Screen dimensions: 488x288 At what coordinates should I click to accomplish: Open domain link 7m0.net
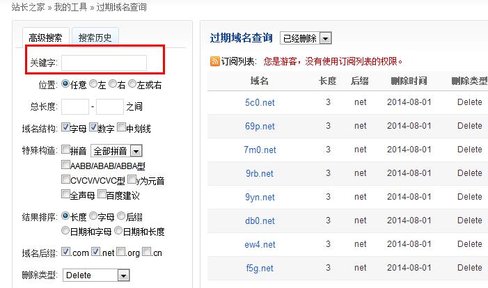(x=260, y=150)
